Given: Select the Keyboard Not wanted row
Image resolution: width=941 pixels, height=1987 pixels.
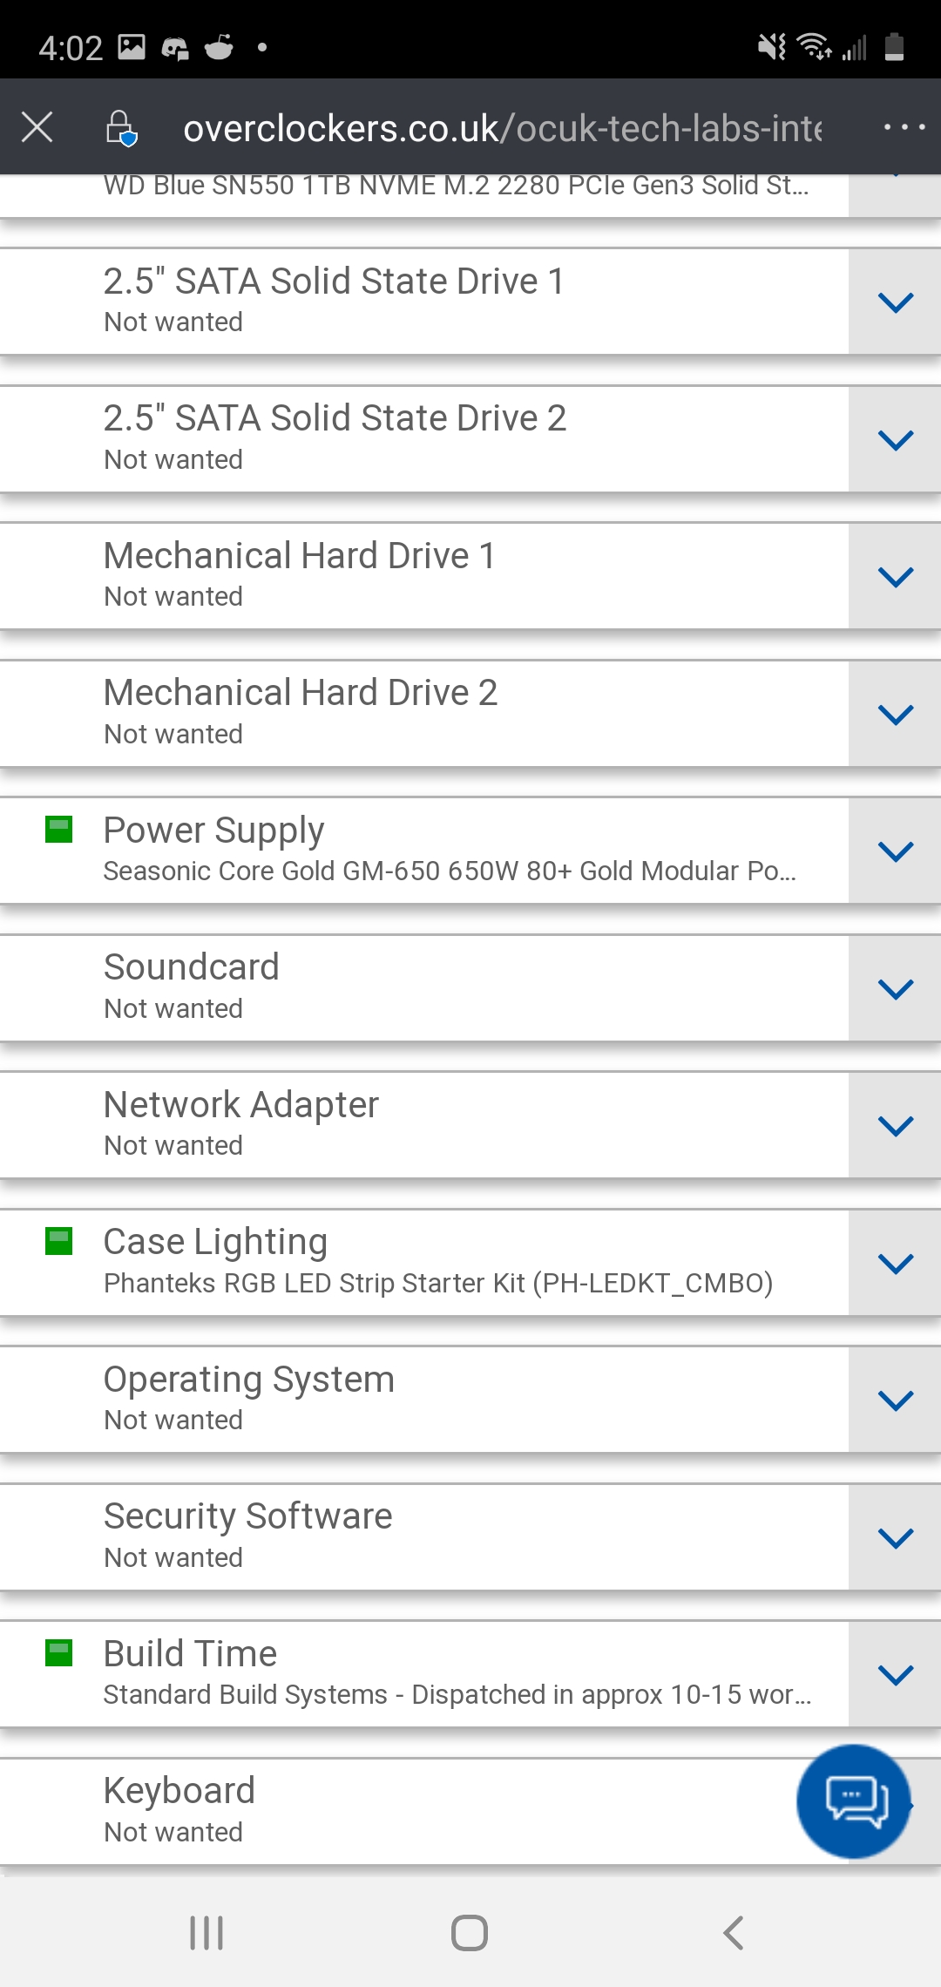Looking at the screenshot, I should point(424,1812).
